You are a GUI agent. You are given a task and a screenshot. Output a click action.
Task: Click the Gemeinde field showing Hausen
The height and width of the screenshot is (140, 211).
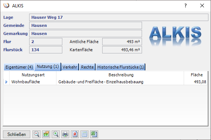pos(86,25)
